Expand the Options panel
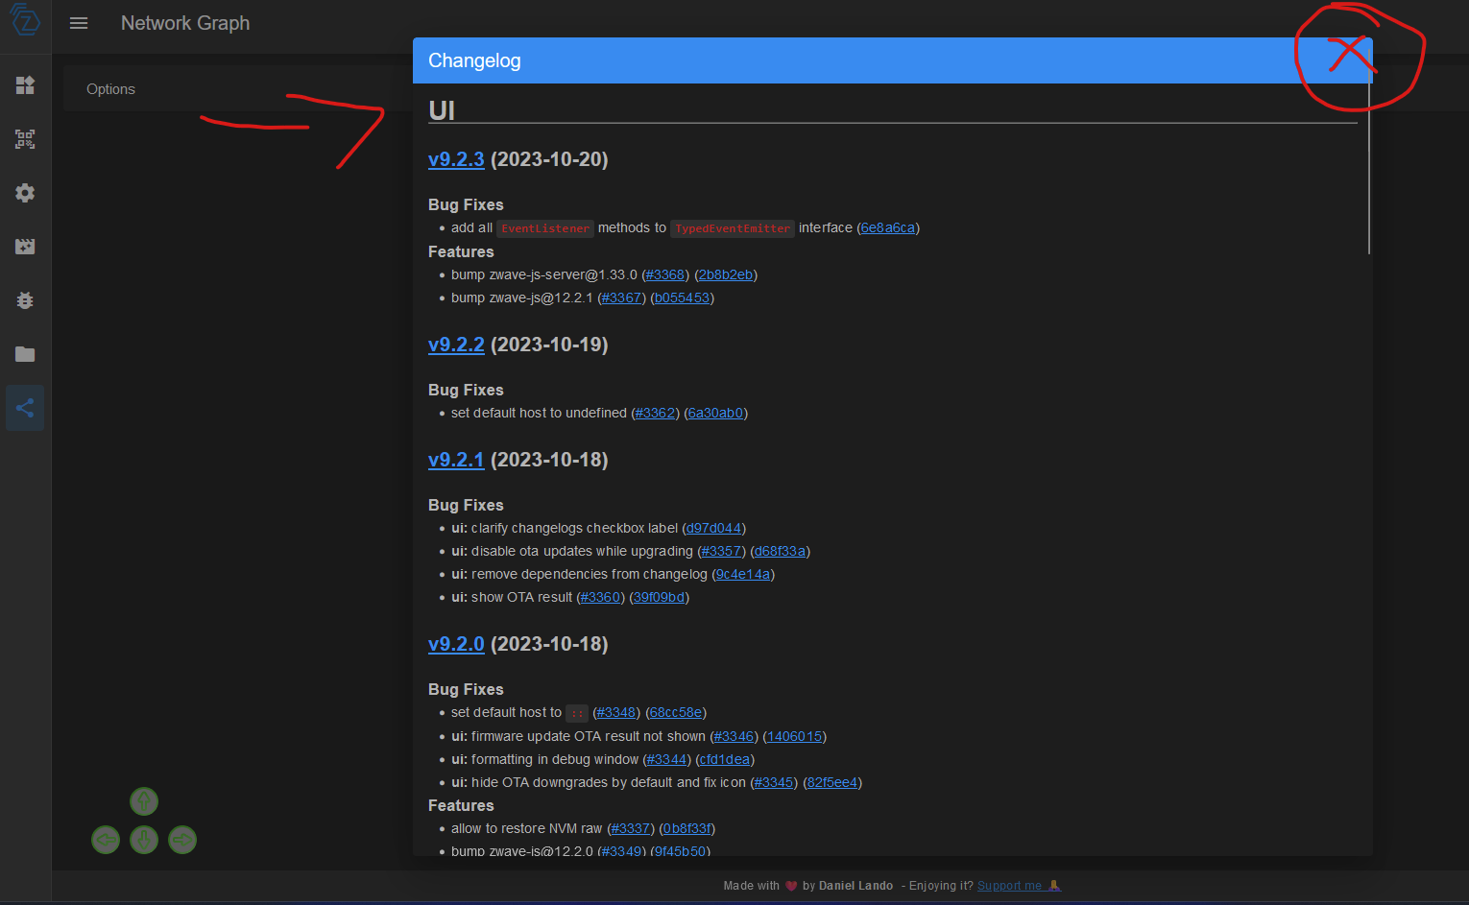This screenshot has height=905, width=1469. [x=110, y=88]
